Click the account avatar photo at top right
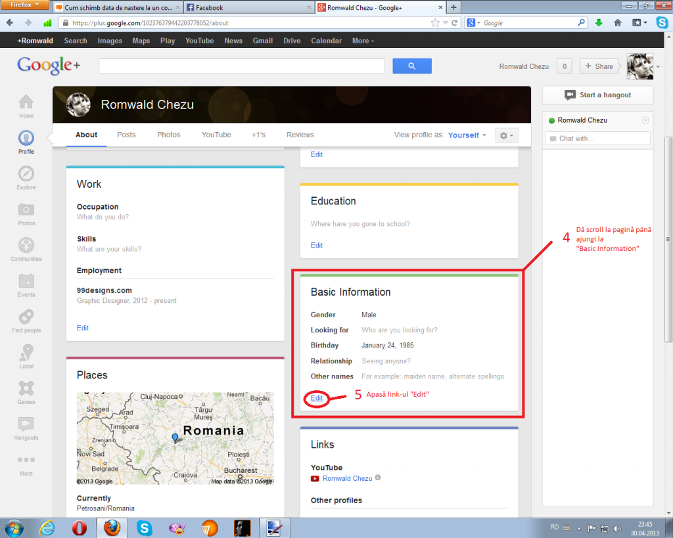 tap(640, 66)
